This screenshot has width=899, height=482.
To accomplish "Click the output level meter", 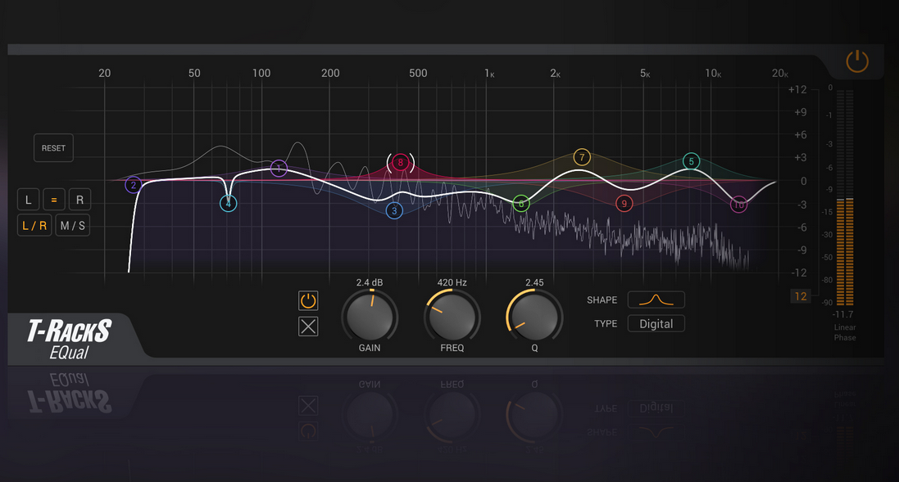I will 845,197.
